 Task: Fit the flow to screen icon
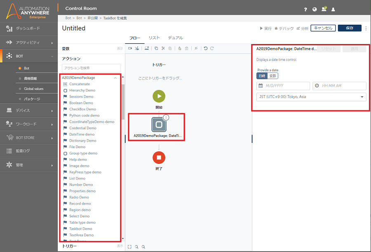tap(129, 247)
